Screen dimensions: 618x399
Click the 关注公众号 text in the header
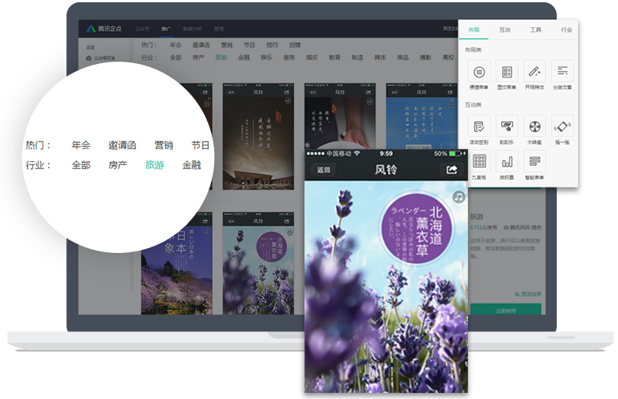click(450, 29)
